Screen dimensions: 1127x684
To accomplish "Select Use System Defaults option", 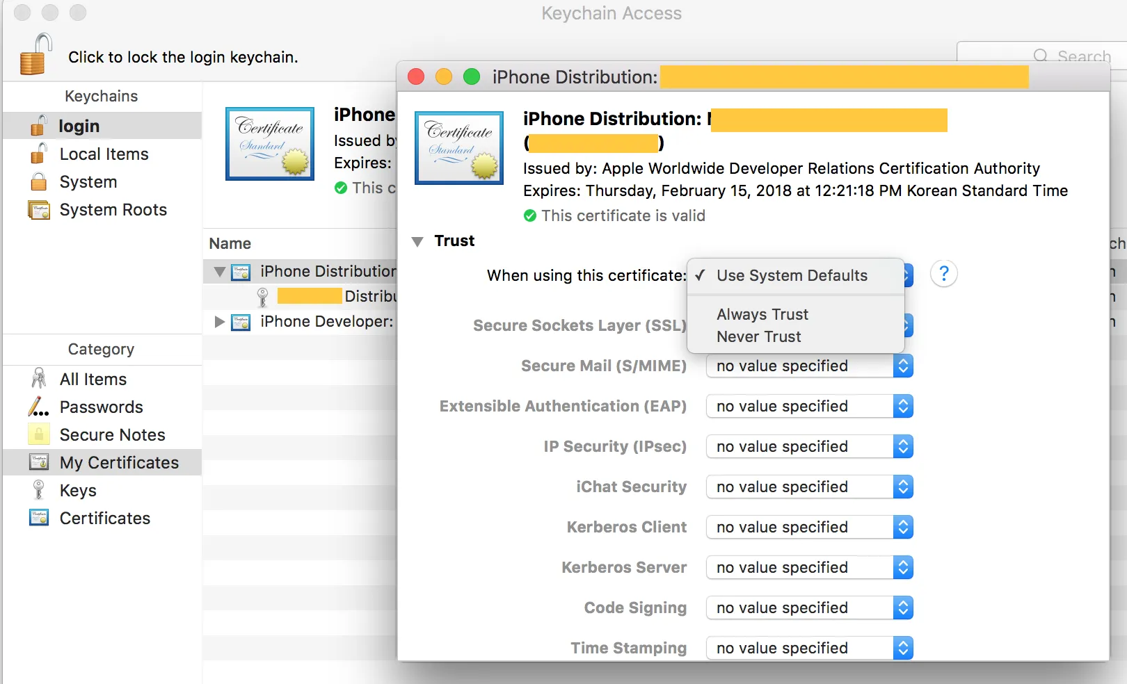I will pyautogui.click(x=792, y=276).
